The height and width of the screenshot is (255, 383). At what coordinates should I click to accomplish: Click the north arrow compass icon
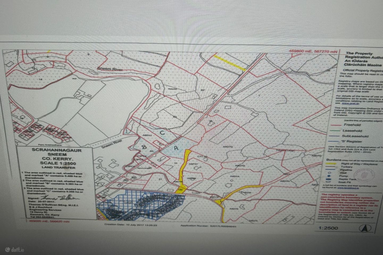point(364,228)
